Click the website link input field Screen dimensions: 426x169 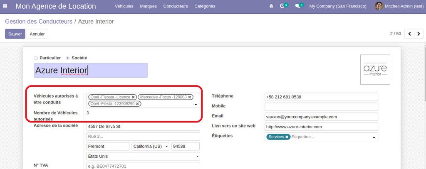click(x=322, y=127)
